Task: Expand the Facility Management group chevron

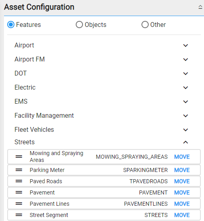Action: click(186, 116)
